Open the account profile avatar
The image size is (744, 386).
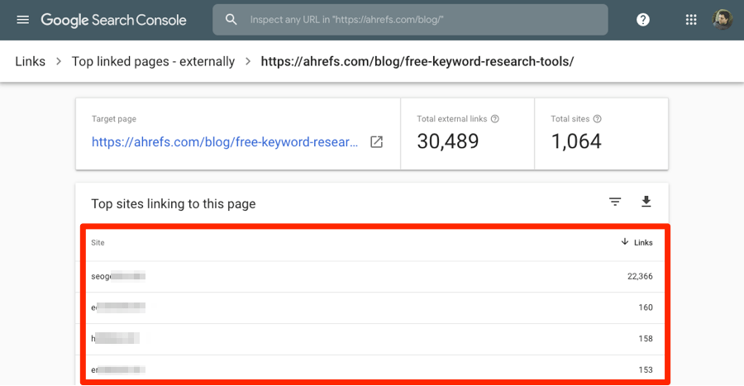coord(723,20)
